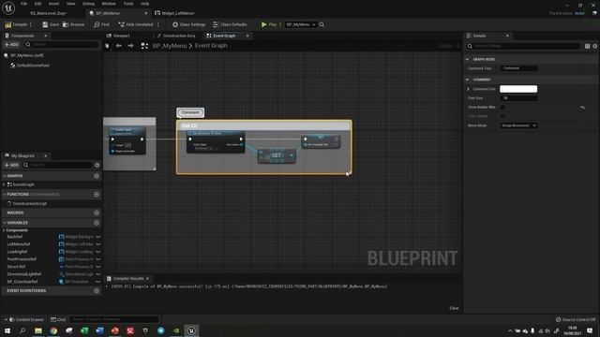The width and height of the screenshot is (600, 337).
Task: Click Add in the Components panel
Action: 11,45
